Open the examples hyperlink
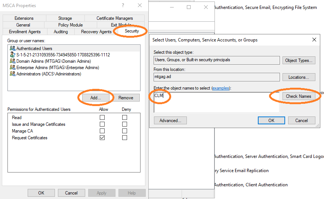 [x=221, y=88]
